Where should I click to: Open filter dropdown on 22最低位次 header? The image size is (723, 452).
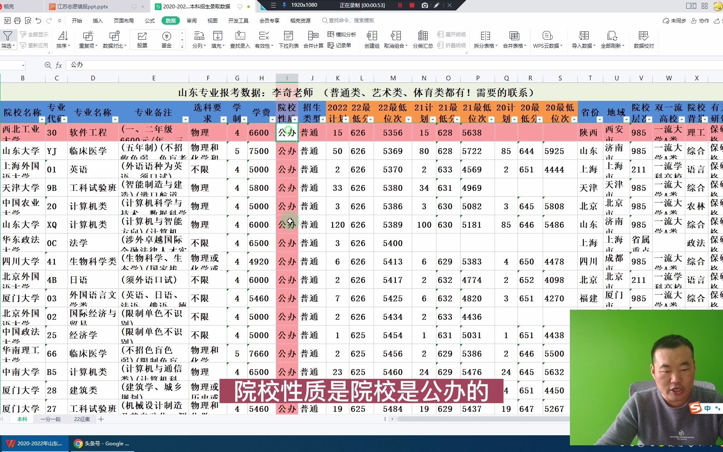click(x=408, y=120)
